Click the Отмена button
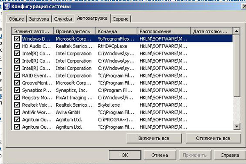 (160, 155)
